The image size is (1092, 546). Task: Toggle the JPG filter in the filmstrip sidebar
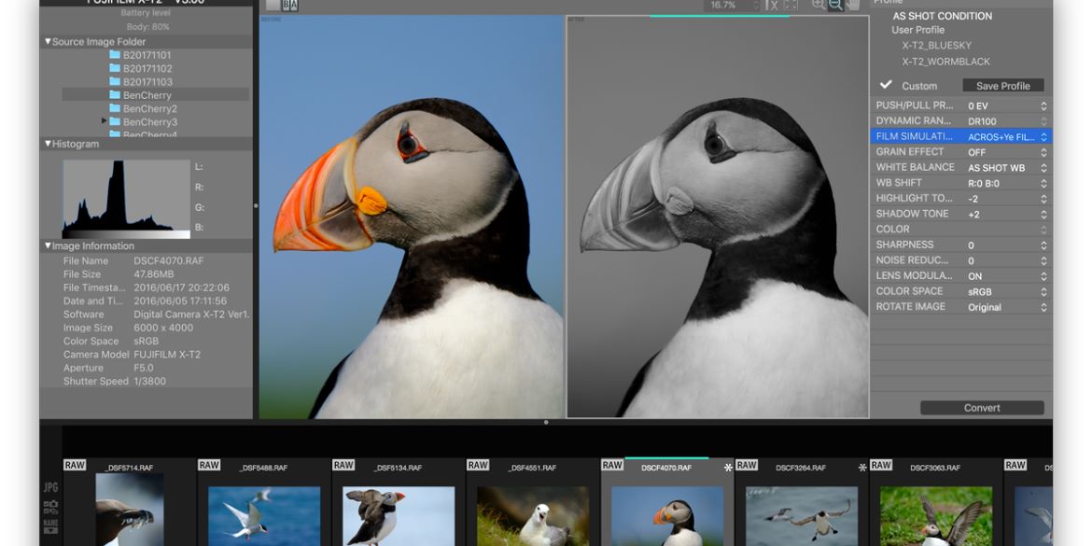[x=50, y=487]
